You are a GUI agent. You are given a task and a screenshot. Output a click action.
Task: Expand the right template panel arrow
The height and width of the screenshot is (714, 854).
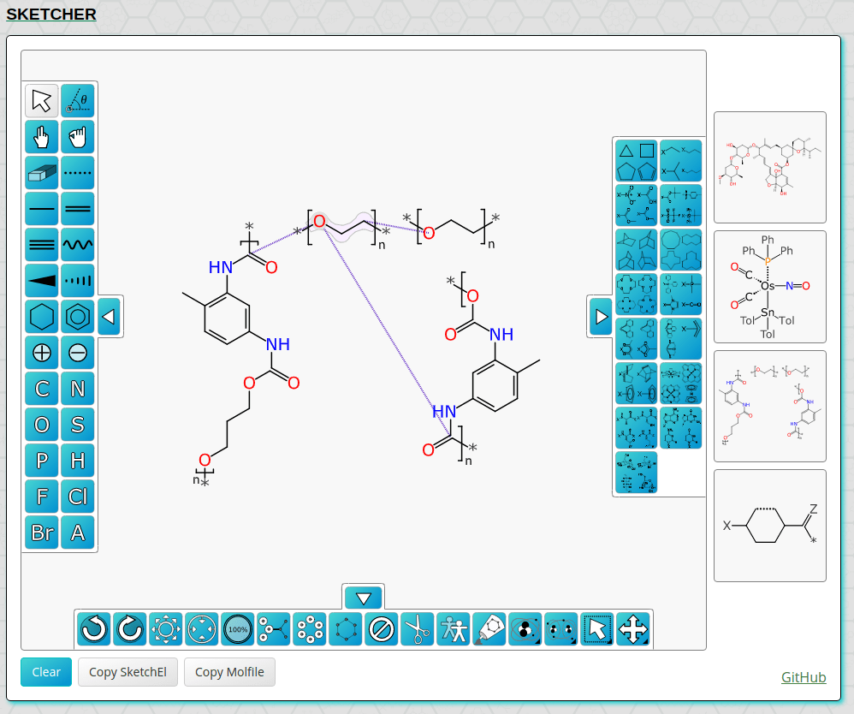pyautogui.click(x=601, y=317)
